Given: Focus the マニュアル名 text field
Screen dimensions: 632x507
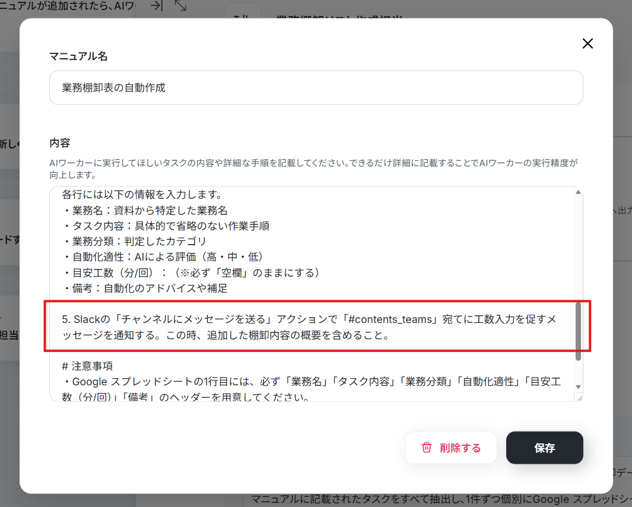Looking at the screenshot, I should (x=316, y=87).
